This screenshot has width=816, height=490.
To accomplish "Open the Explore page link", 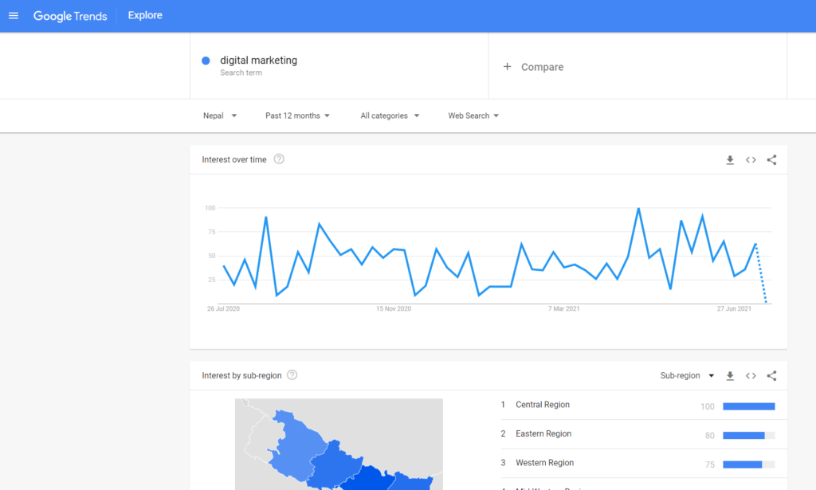I will (x=145, y=16).
